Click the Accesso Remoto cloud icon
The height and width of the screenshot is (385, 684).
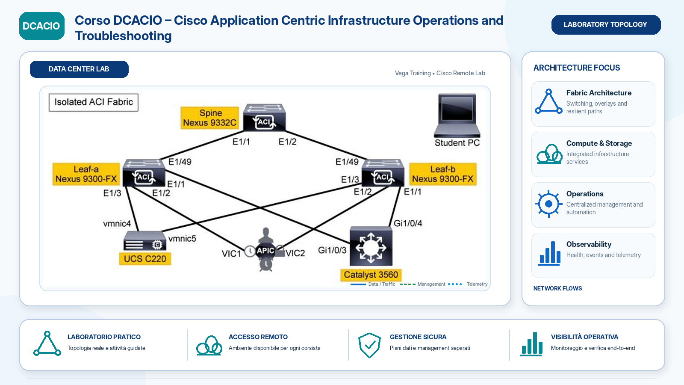point(209,346)
